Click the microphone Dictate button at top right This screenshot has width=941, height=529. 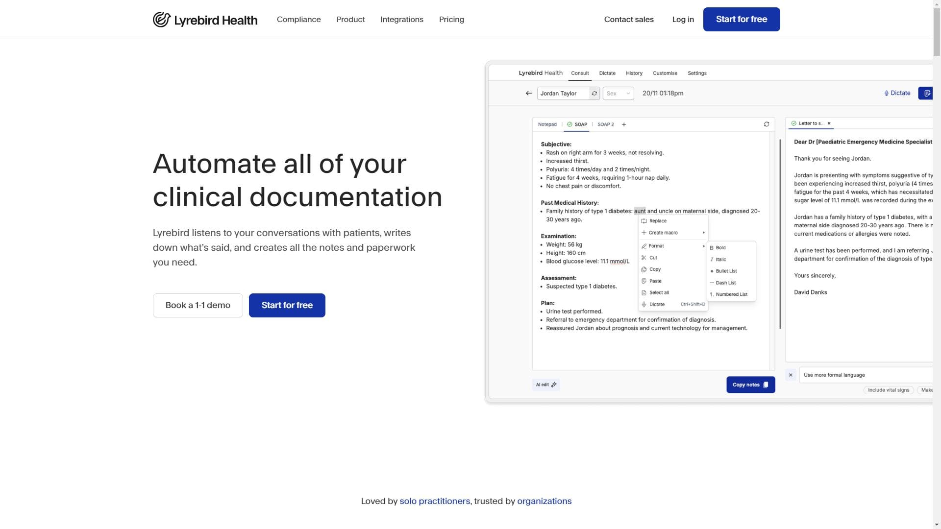coord(897,93)
